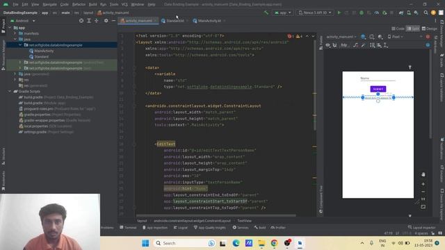
Task: Switch editor to Design view mode
Action: pyautogui.click(x=430, y=28)
